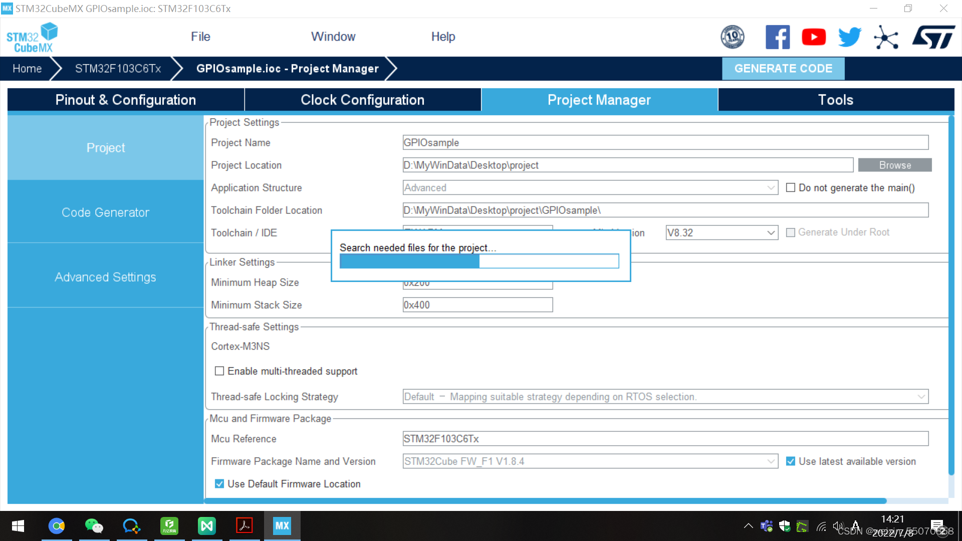
Task: Click the 10-year anniversary badge icon
Action: (x=732, y=37)
